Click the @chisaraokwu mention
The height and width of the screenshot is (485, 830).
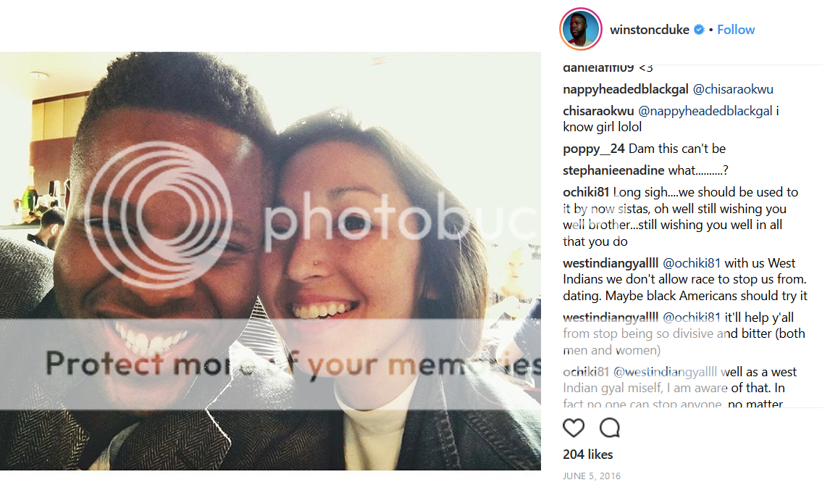(x=733, y=89)
